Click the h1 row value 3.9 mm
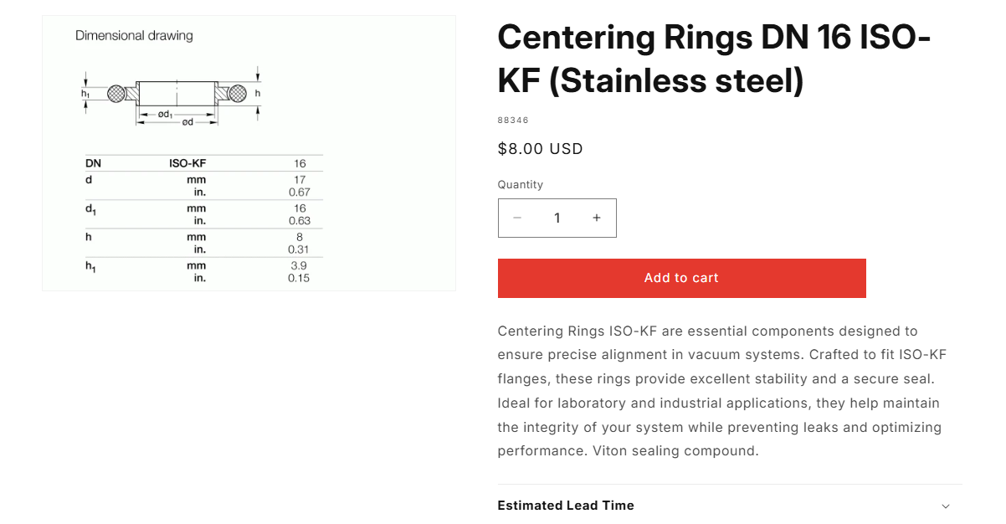The height and width of the screenshot is (524, 1006). (299, 265)
